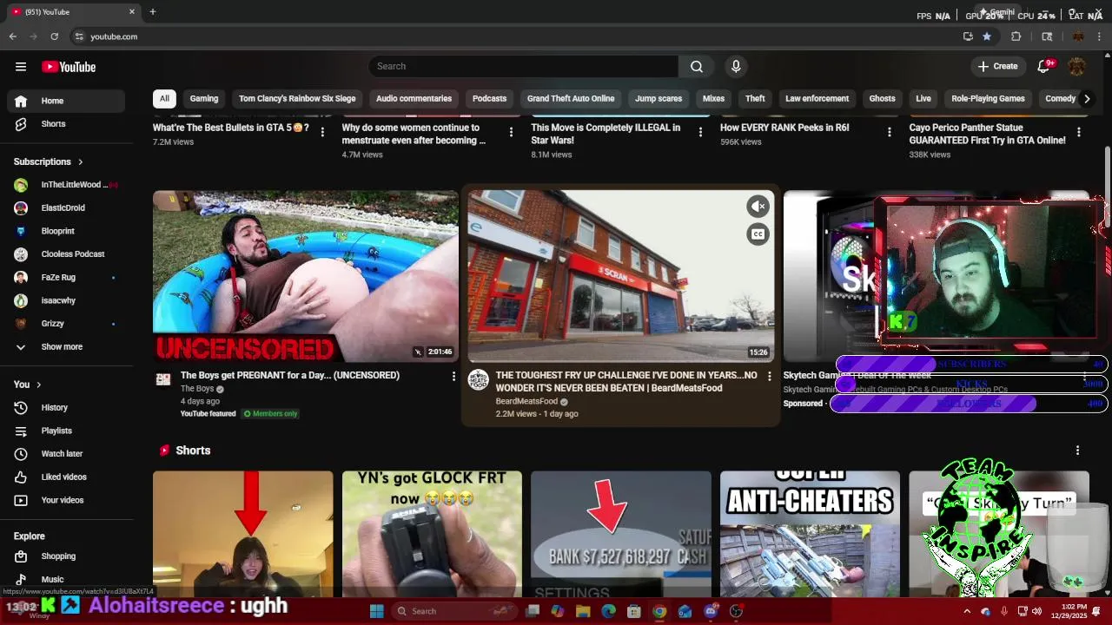Reload the page
This screenshot has height=625, width=1112.
click(x=55, y=36)
